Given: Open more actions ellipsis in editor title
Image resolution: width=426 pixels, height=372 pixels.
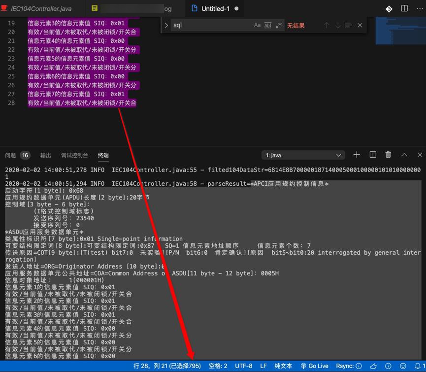Looking at the screenshot, I should click(420, 9).
